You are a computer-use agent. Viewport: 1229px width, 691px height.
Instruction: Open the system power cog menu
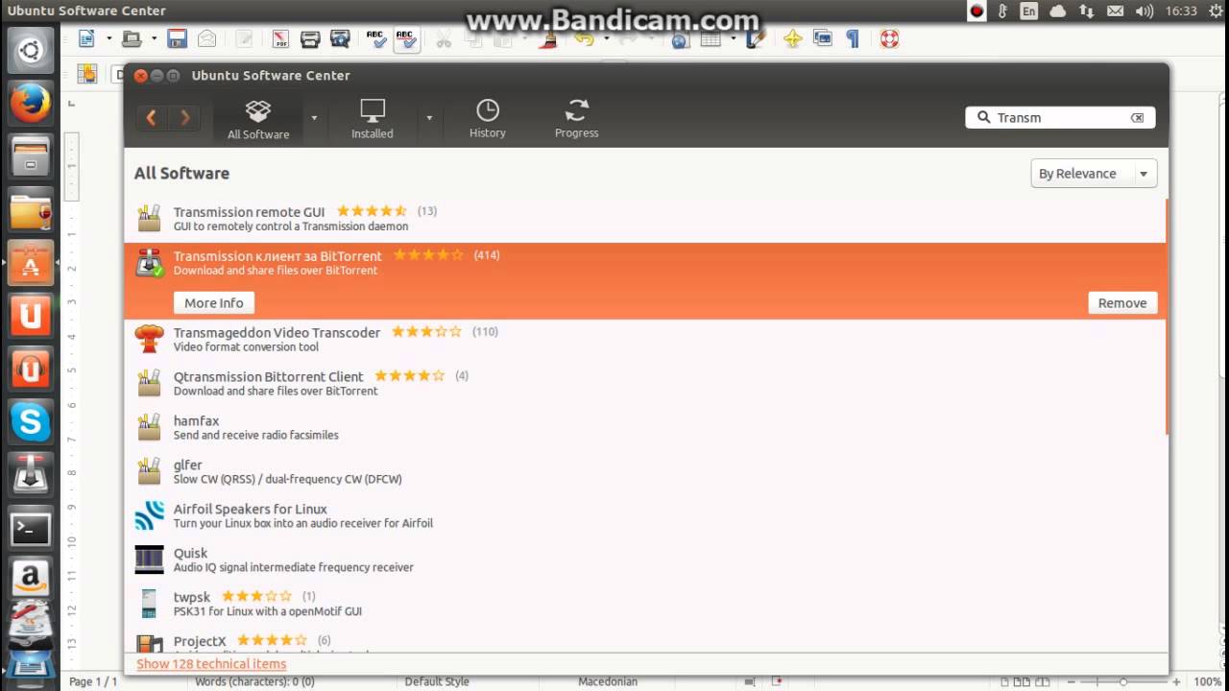click(1216, 11)
